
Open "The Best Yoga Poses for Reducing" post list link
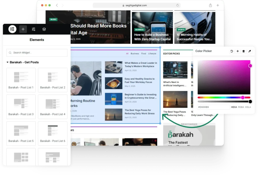(140, 112)
